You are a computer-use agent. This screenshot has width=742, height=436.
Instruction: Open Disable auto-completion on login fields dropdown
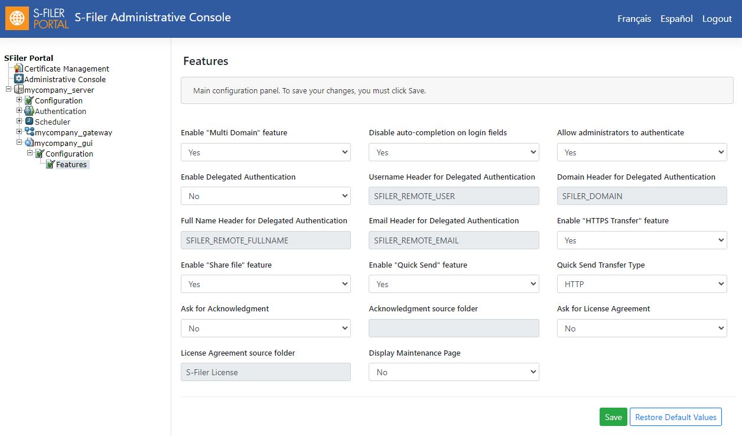coord(454,152)
